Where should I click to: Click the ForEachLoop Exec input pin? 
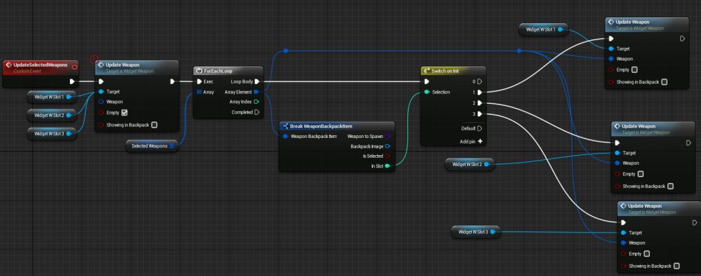pos(199,81)
